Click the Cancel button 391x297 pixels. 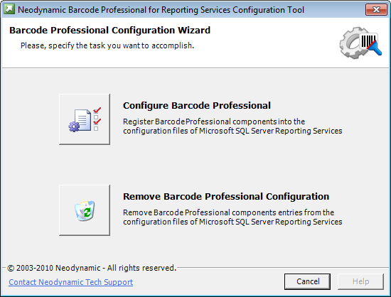[x=307, y=281]
